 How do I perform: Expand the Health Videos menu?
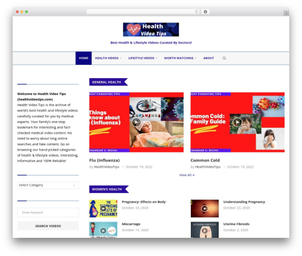coord(108,58)
